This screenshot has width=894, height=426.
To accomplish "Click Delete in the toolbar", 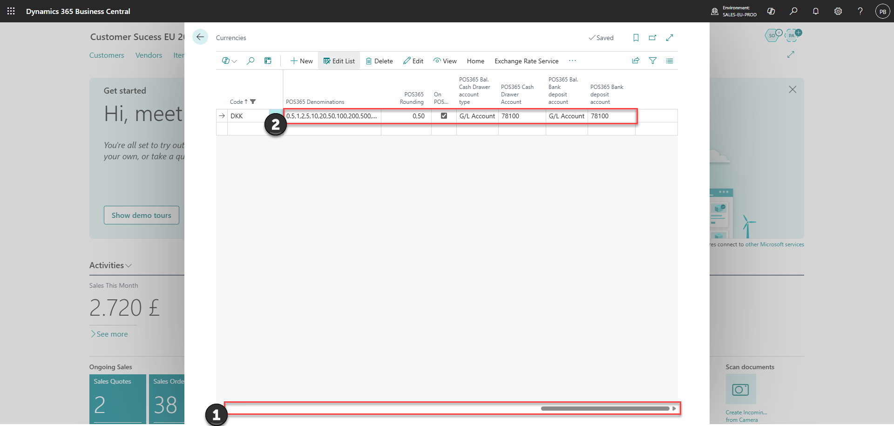I will click(x=379, y=61).
